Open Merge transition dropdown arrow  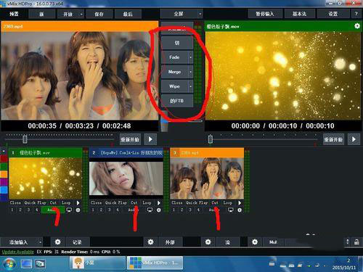(190, 72)
